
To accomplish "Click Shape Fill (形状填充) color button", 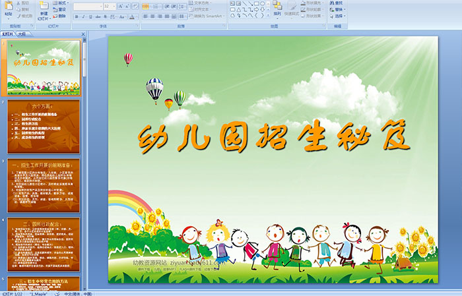I will click(x=312, y=3).
